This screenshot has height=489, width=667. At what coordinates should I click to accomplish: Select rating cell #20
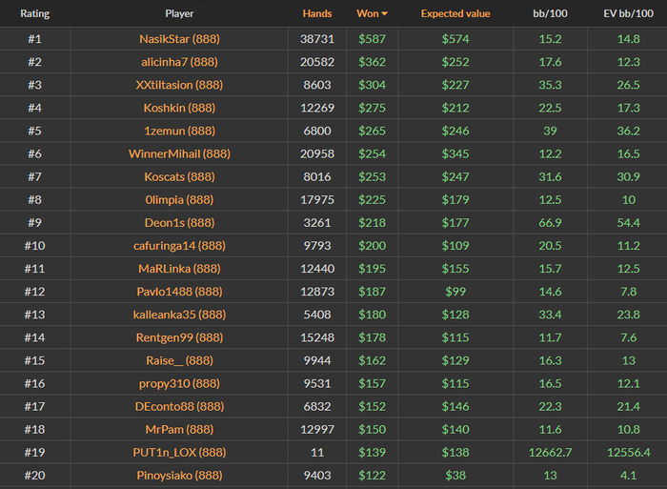click(35, 476)
